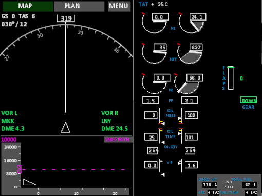
Task: Click the gross weight value 336.4
Action: [x=210, y=185]
